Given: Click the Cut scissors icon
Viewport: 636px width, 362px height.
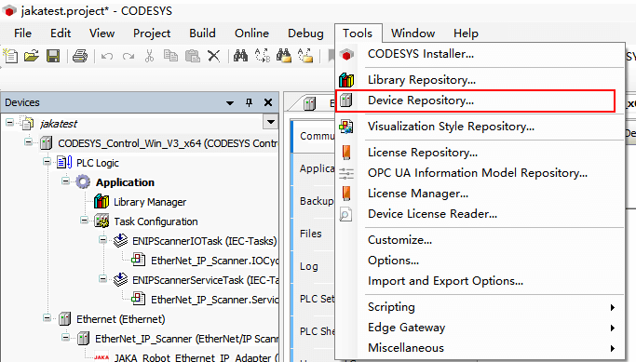Looking at the screenshot, I should coord(149,56).
